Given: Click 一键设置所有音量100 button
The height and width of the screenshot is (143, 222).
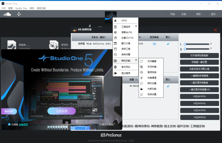Looking at the screenshot, I should pyautogui.click(x=199, y=89).
